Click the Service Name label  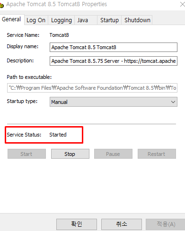point(23,35)
